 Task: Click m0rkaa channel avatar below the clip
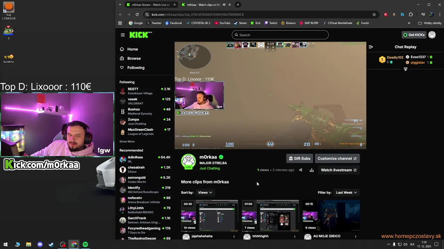pos(188,162)
